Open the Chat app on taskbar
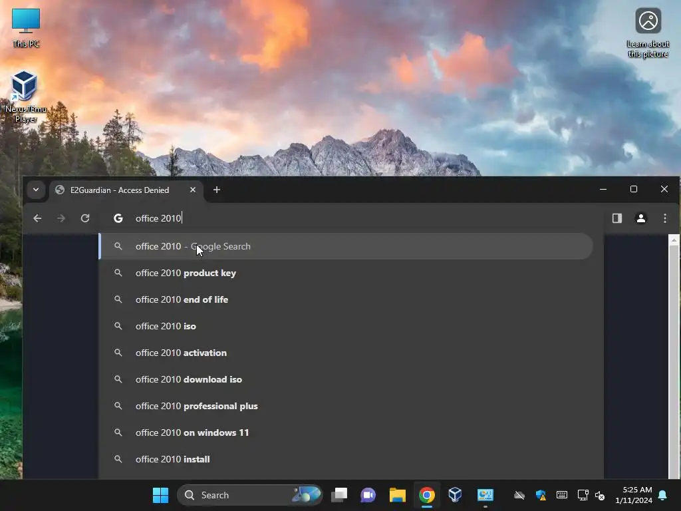 pyautogui.click(x=368, y=495)
